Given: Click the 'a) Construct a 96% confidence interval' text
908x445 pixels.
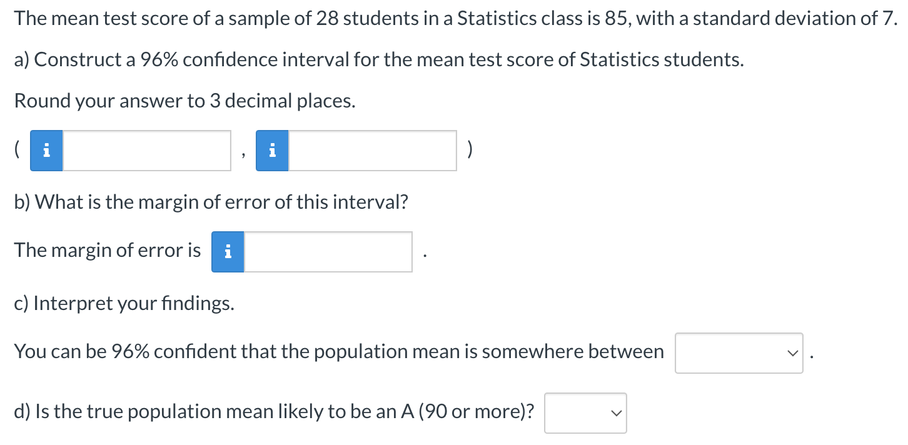Looking at the screenshot, I should (380, 60).
